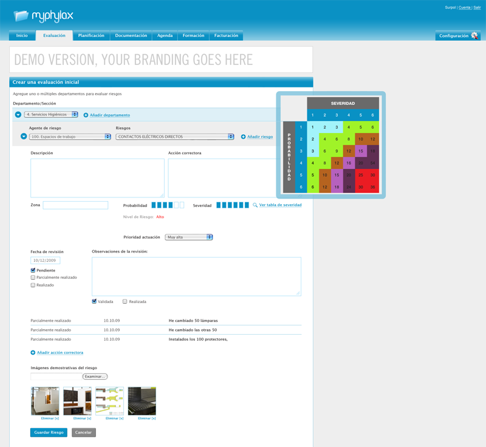Open the Facturación tab

pyautogui.click(x=226, y=36)
